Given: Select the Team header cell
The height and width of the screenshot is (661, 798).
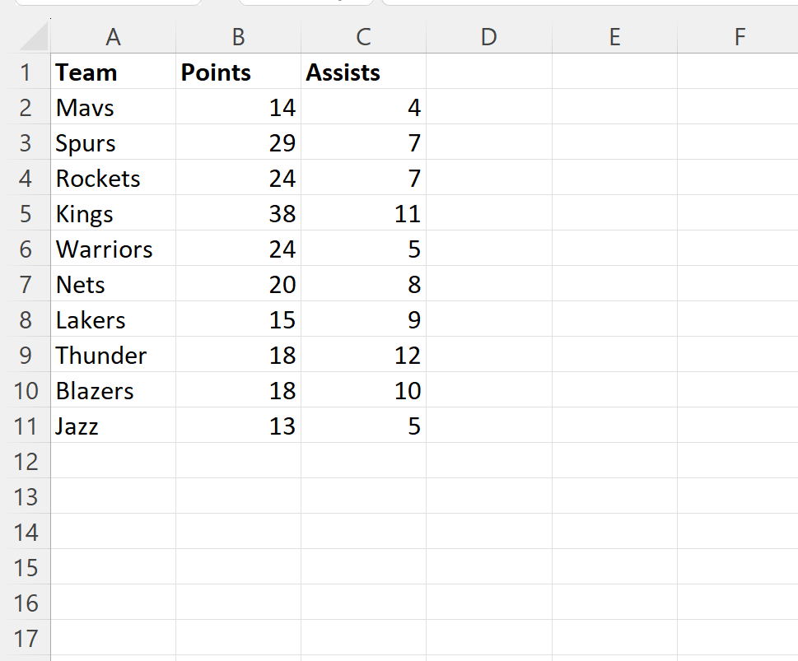Looking at the screenshot, I should tap(113, 72).
